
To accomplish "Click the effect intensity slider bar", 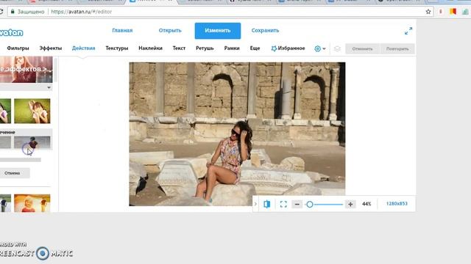I will point(21,160).
